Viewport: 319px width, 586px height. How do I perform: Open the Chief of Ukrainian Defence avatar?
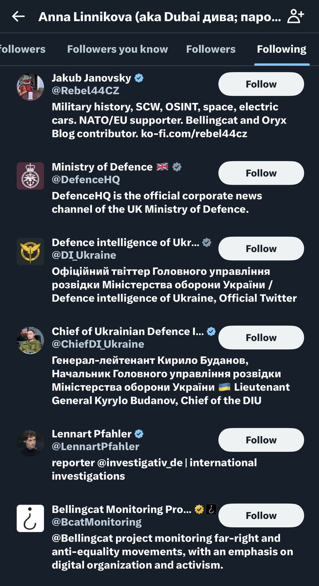tap(30, 340)
